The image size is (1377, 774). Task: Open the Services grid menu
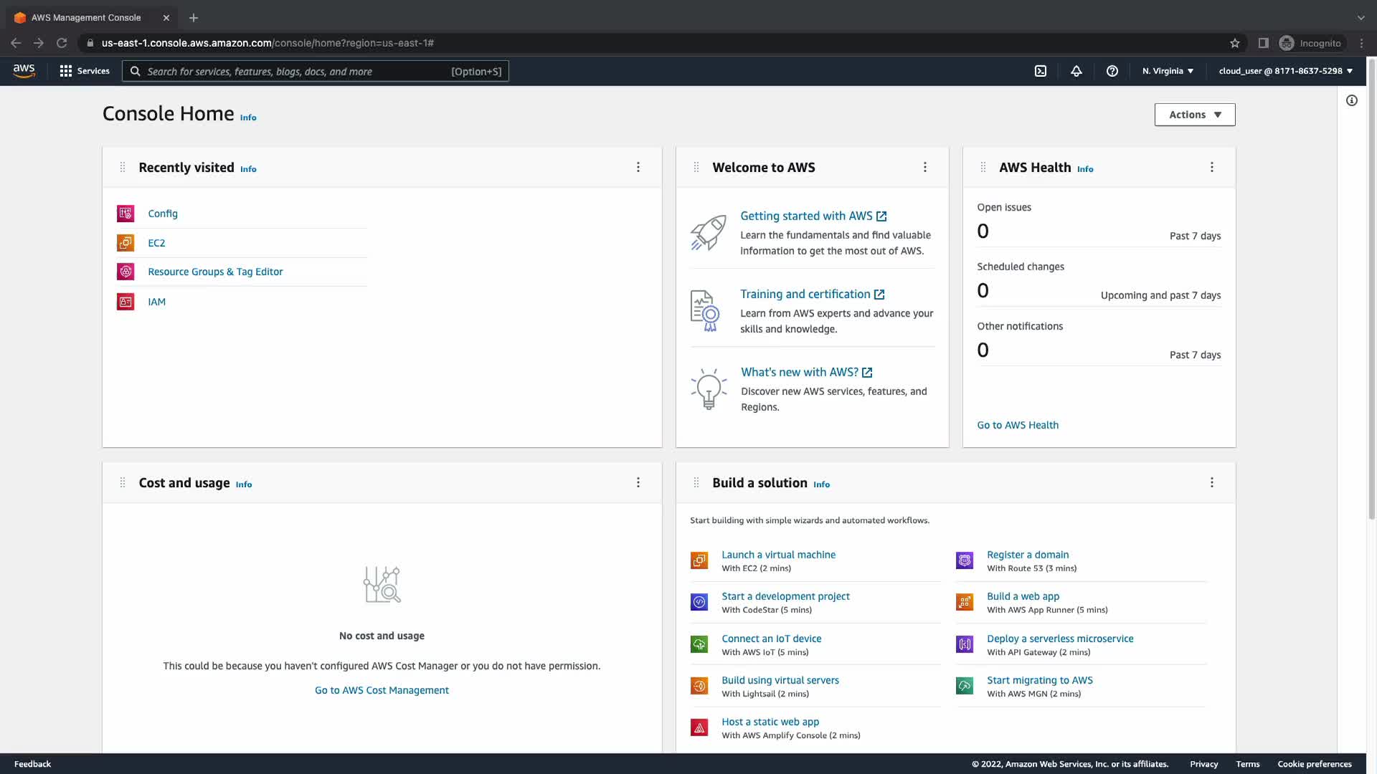pyautogui.click(x=85, y=71)
